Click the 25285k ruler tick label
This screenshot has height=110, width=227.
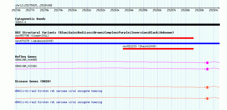[143, 10]
